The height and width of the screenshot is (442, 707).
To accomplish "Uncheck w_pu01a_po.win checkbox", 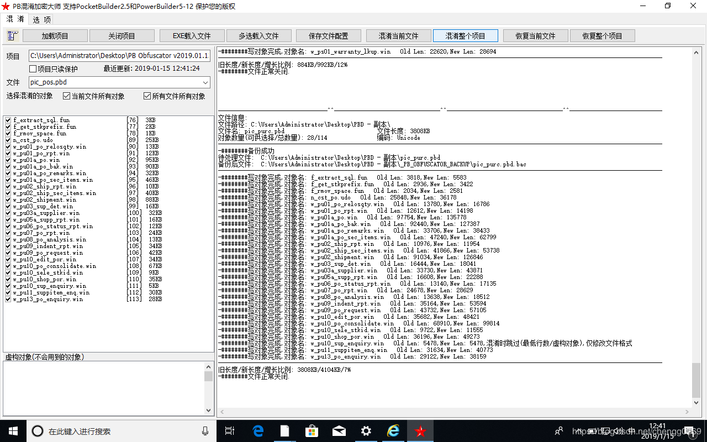I will click(8, 160).
